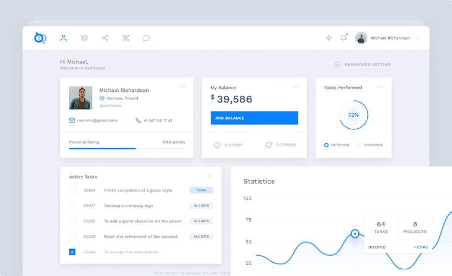Select the Unfinished radio button
The image size is (452, 276).
click(x=360, y=145)
